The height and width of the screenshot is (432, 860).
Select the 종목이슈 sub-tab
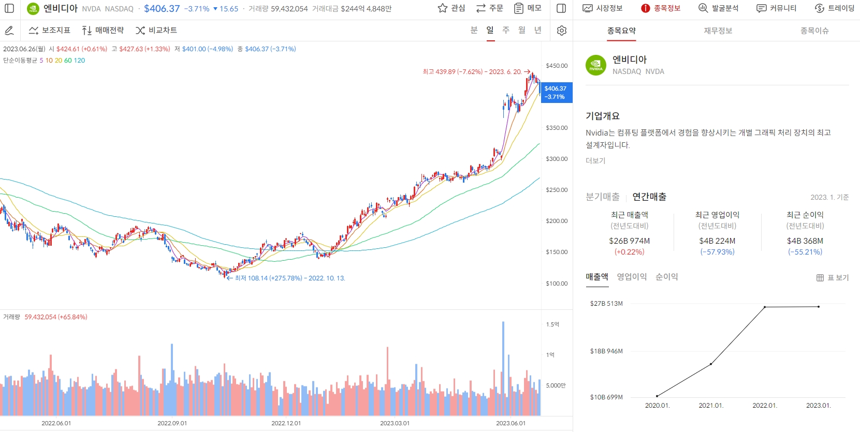[x=814, y=31]
